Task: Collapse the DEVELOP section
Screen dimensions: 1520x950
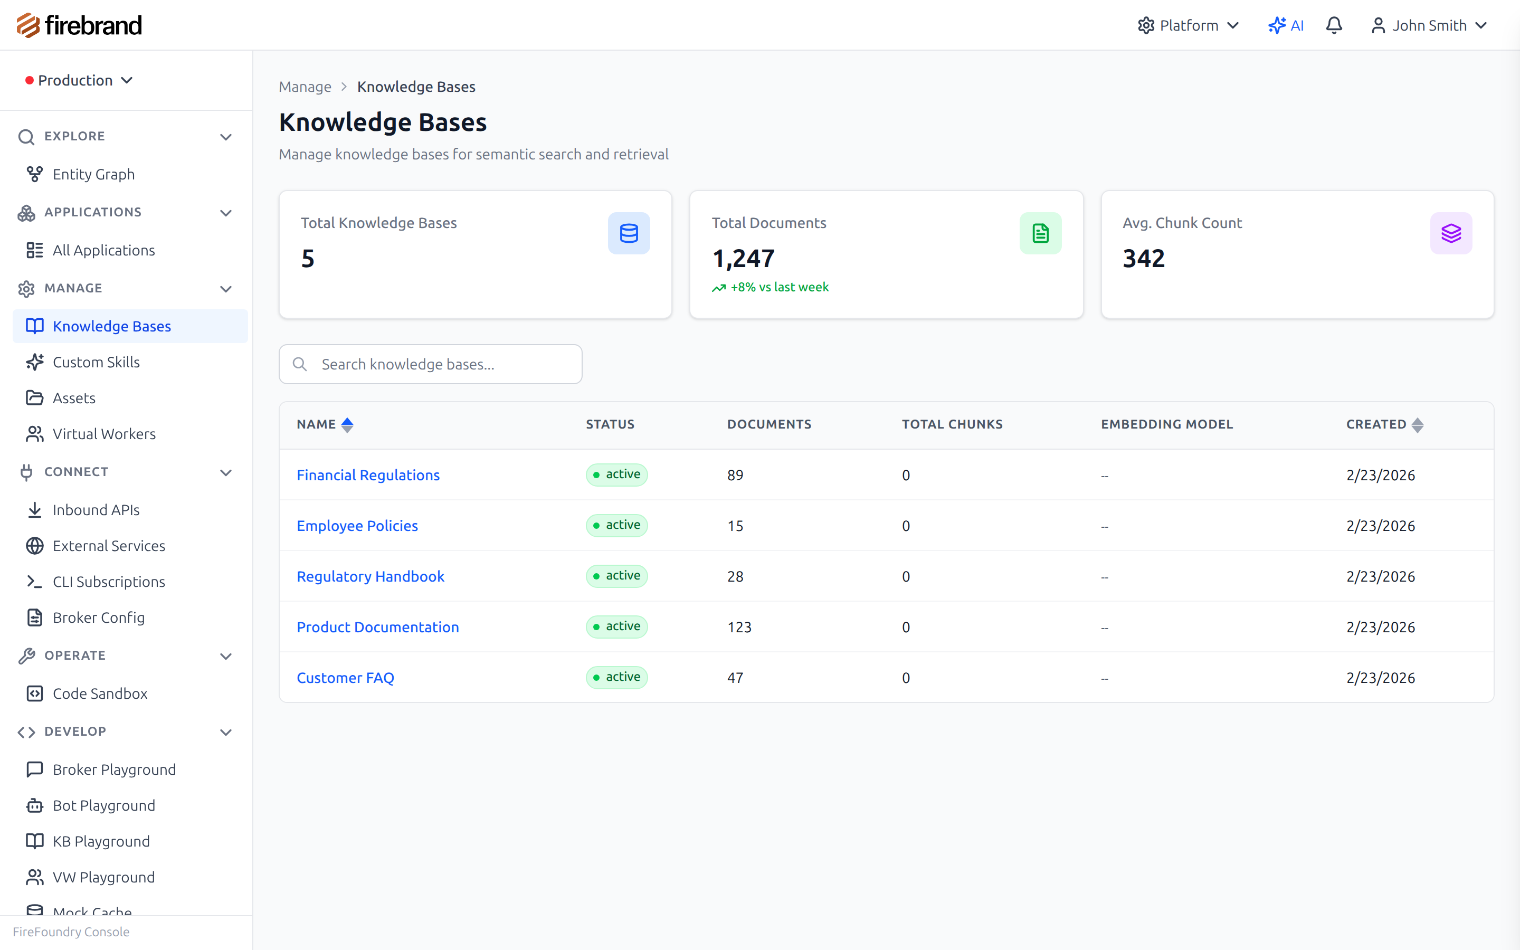Action: [225, 731]
